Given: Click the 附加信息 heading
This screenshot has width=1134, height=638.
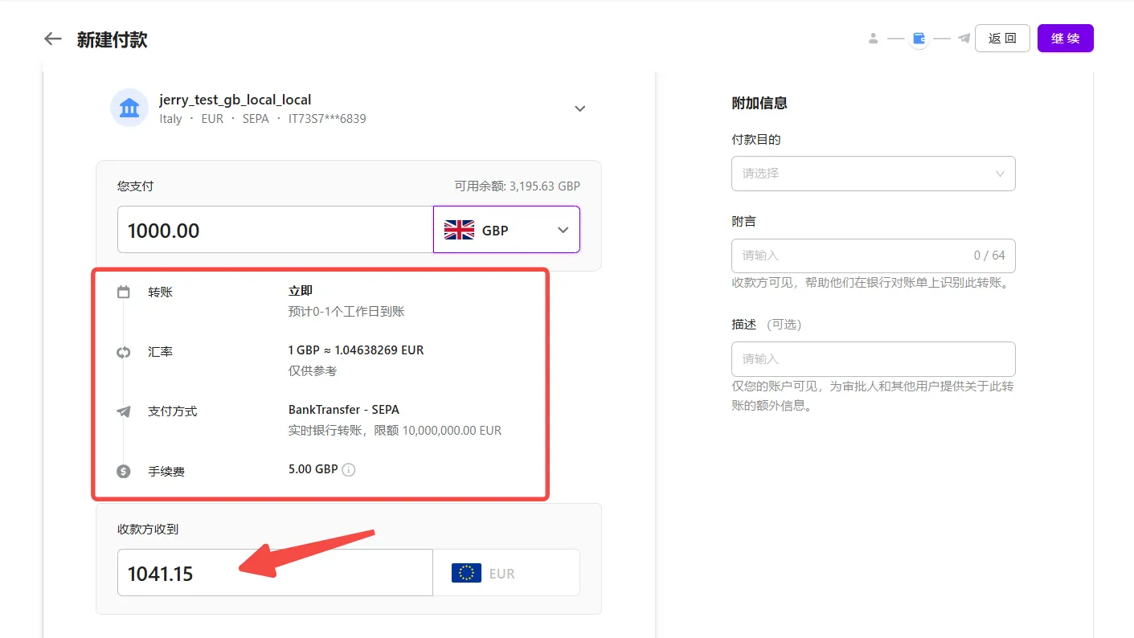Looking at the screenshot, I should coord(759,103).
